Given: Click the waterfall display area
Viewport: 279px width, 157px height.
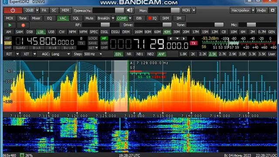Looking at the screenshot, I should pos(140,135).
